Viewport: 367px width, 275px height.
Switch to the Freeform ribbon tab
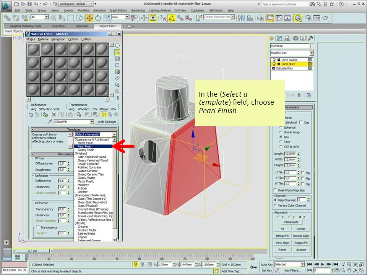(58, 26)
